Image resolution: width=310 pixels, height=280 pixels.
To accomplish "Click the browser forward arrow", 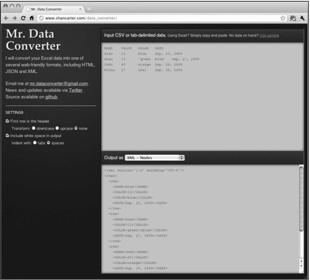I will [14, 18].
